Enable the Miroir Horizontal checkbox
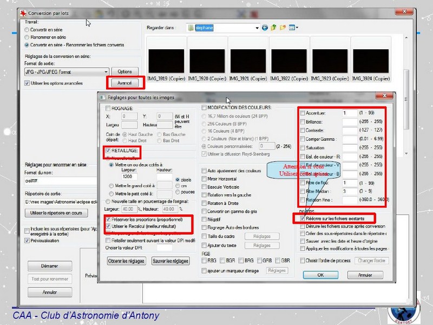 tap(204, 178)
